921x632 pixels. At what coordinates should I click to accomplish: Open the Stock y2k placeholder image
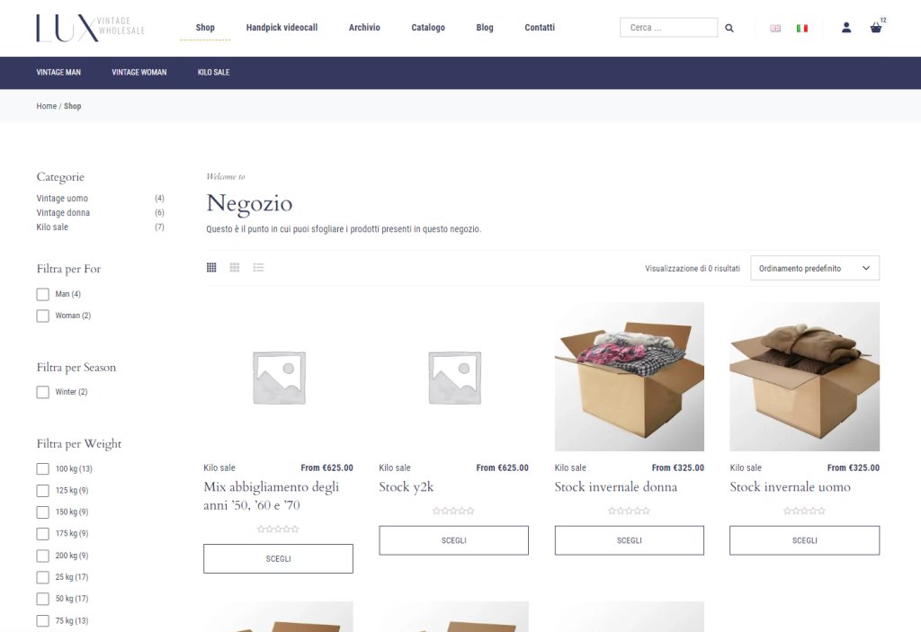coord(453,377)
